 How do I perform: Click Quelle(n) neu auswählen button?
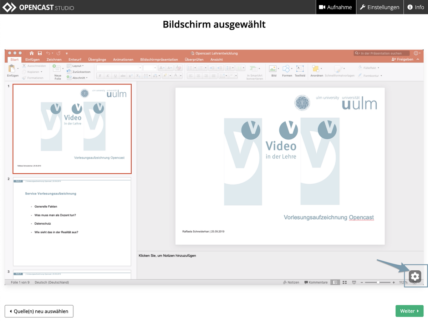point(39,311)
